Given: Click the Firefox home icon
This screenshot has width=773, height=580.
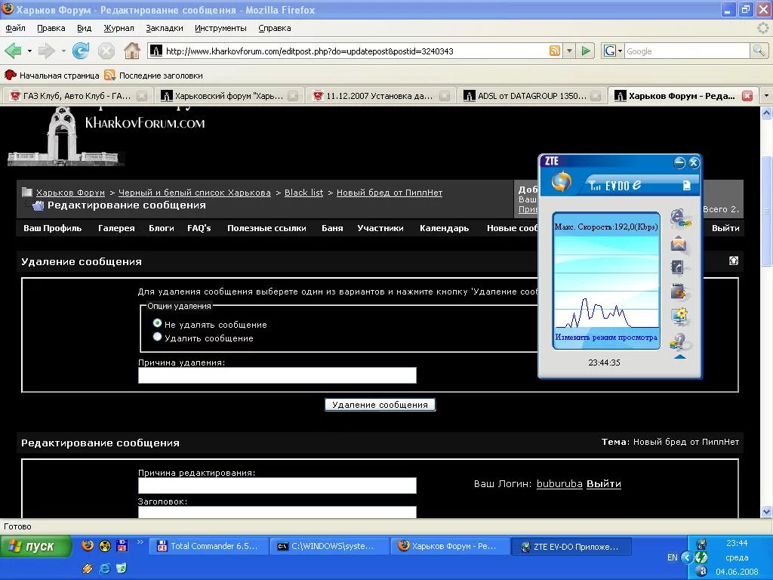Looking at the screenshot, I should 132,51.
